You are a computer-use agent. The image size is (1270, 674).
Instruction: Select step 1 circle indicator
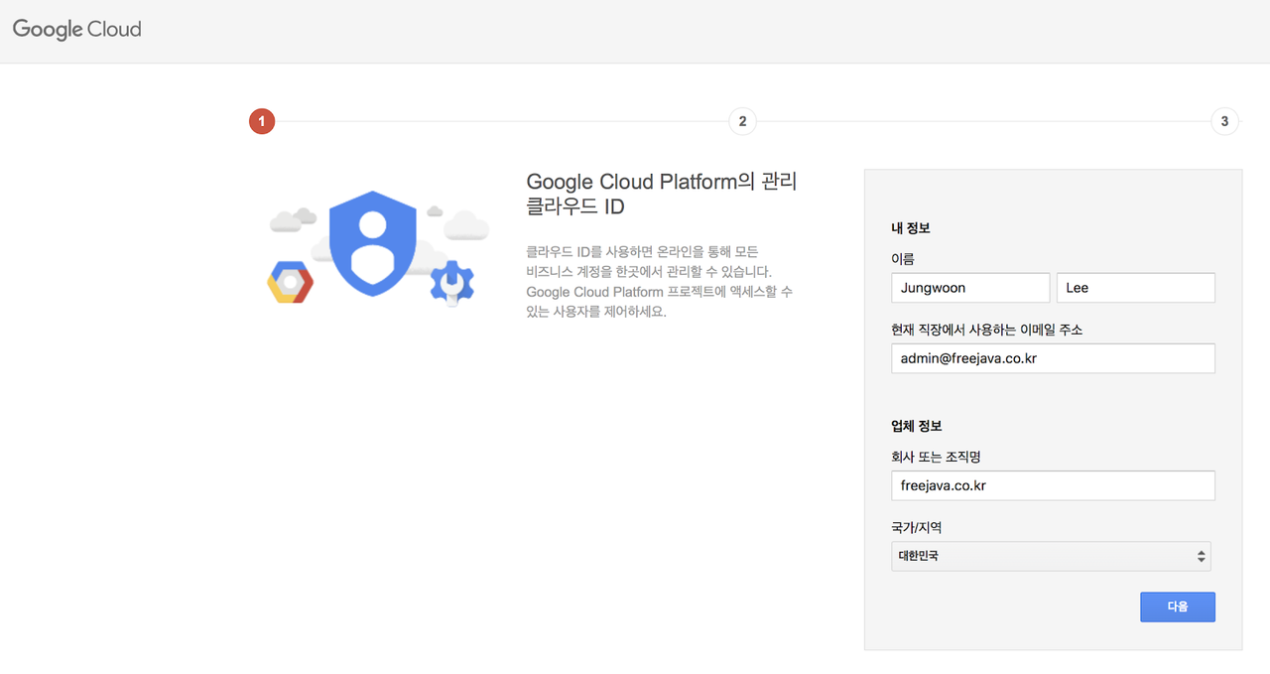[262, 121]
